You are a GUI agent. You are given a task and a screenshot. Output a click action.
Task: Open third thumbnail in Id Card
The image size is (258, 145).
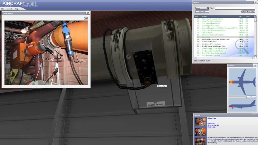click(200, 141)
